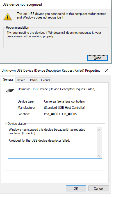This screenshot has width=116, height=197.
Task: Click Cancel in the Properties dialog
Action: (x=99, y=189)
